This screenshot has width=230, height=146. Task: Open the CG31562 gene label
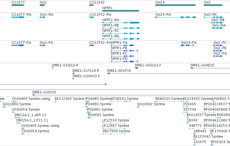(x=97, y=2)
